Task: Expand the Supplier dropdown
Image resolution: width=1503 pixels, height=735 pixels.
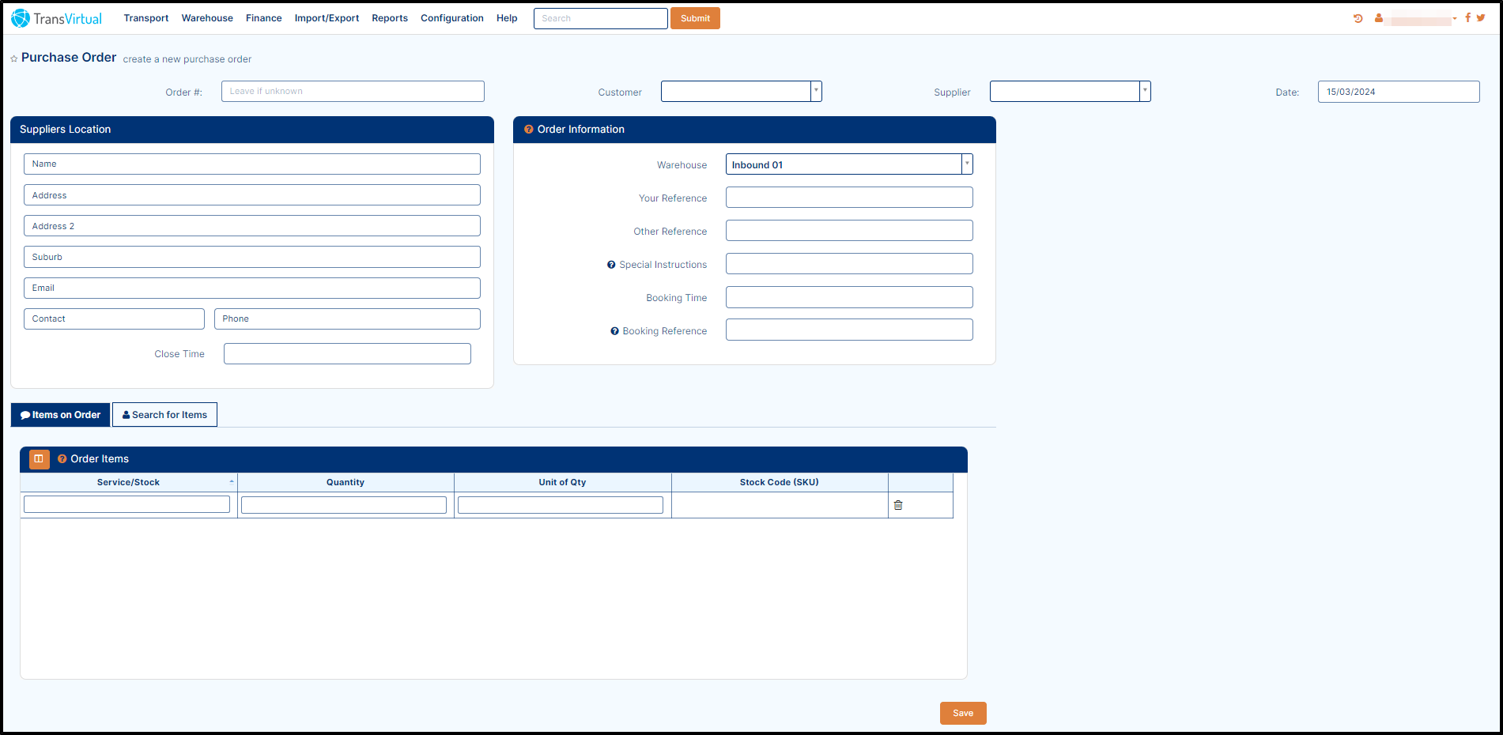Action: (x=1145, y=91)
